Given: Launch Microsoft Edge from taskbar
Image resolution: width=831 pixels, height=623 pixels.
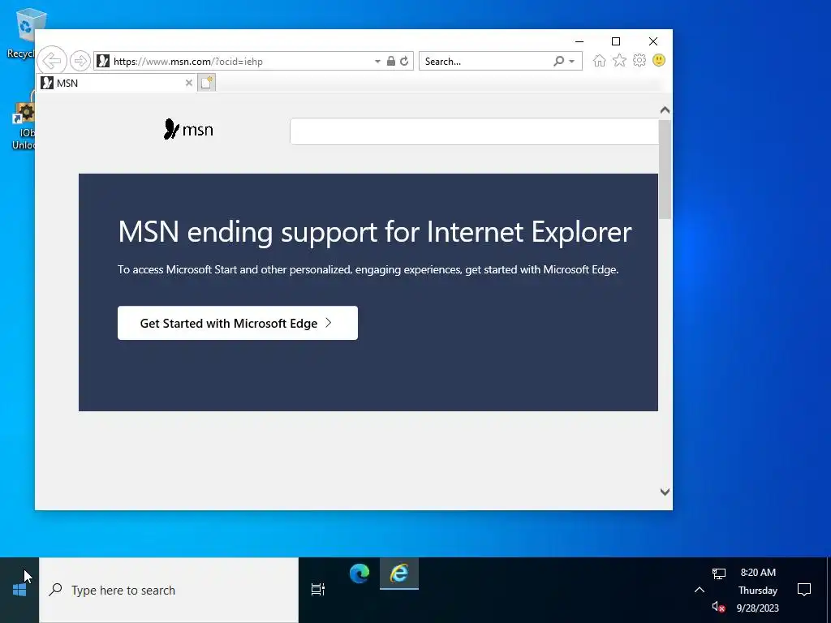Looking at the screenshot, I should click(x=360, y=574).
